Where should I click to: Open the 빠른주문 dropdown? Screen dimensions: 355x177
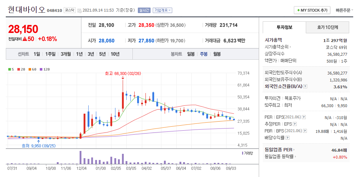[345, 10]
